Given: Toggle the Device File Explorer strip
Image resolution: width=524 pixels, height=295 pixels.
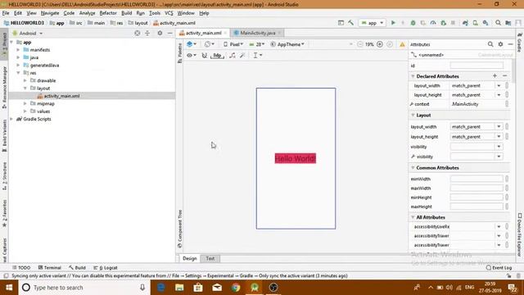Looking at the screenshot, I should [x=520, y=234].
